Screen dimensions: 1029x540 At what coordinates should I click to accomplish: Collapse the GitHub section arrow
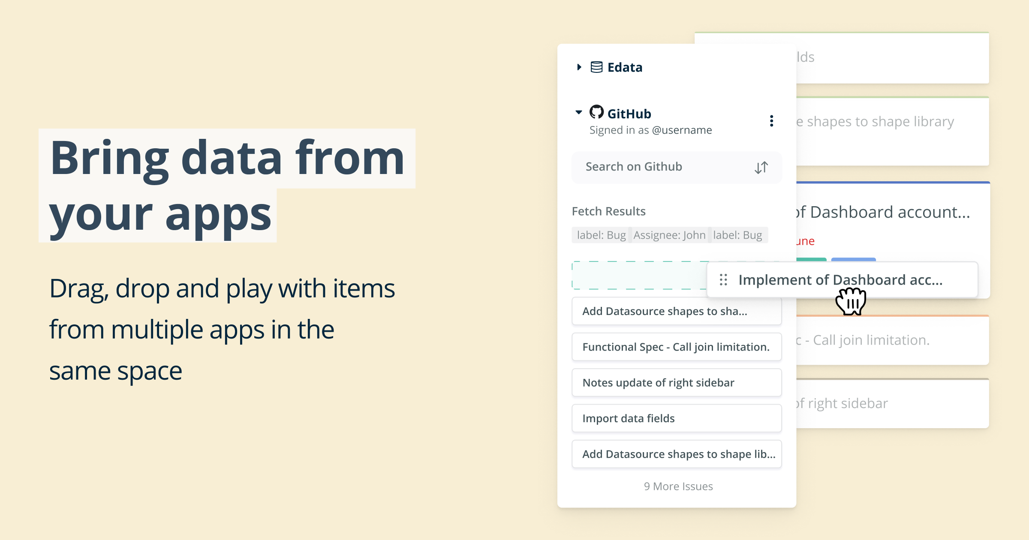(579, 113)
